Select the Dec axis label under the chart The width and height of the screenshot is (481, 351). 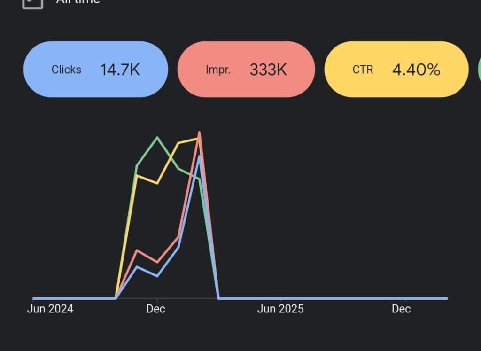pos(155,309)
